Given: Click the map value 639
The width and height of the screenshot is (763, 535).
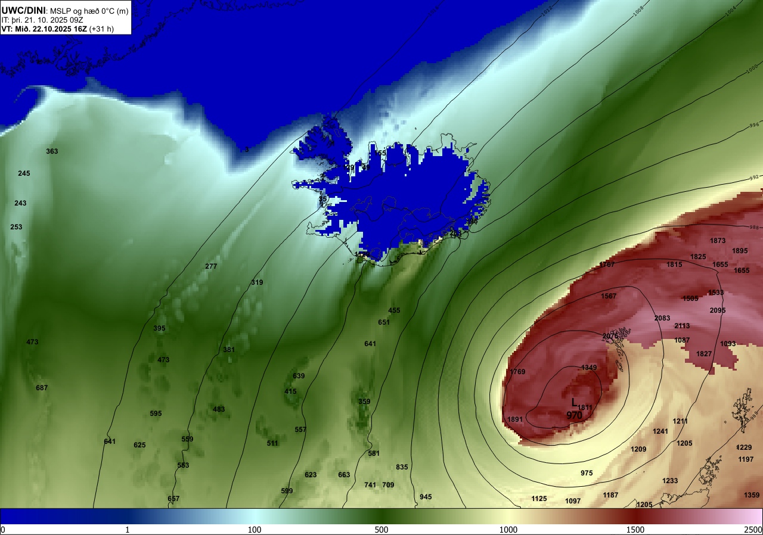Looking at the screenshot, I should click(299, 376).
